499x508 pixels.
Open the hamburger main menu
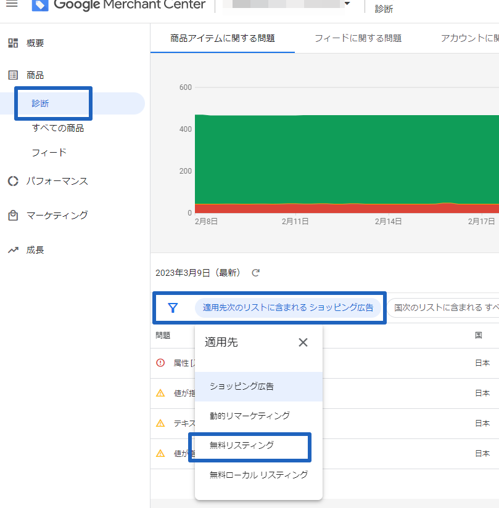click(12, 4)
